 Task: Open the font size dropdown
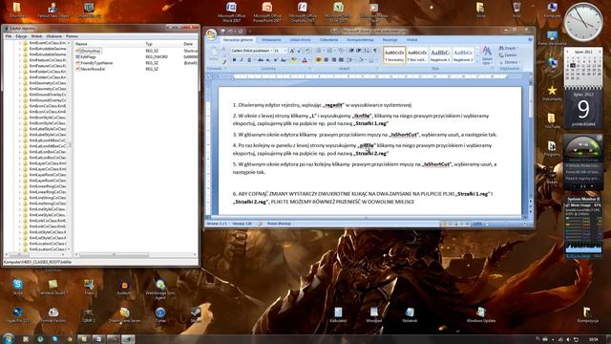tap(284, 51)
